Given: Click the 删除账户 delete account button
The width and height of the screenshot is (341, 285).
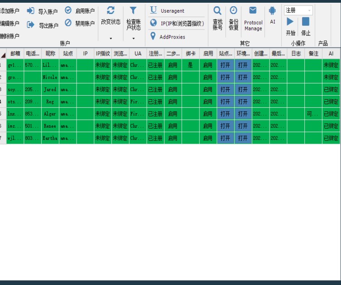Looking at the screenshot, I should click(10, 36).
